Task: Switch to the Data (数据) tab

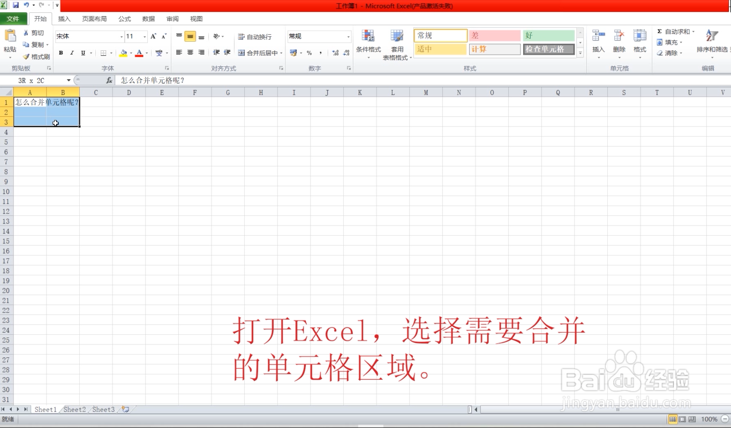Action: coord(148,19)
